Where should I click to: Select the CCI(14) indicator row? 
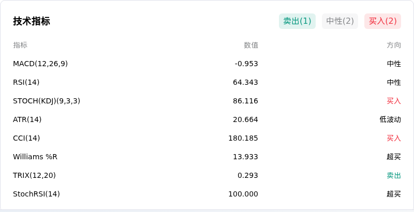(207, 138)
